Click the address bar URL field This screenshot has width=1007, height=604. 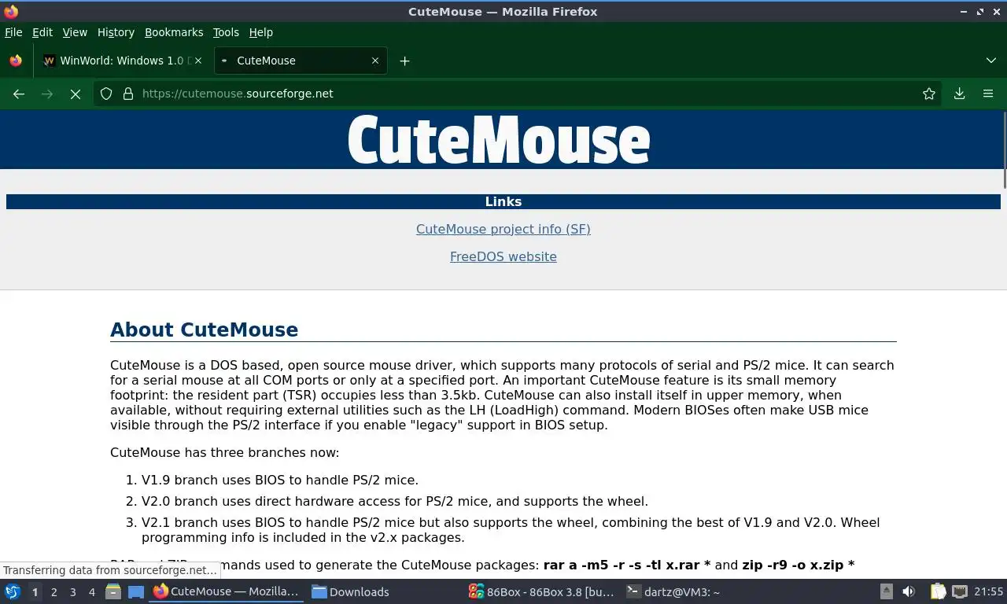click(519, 94)
